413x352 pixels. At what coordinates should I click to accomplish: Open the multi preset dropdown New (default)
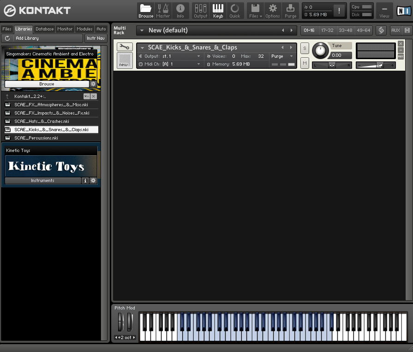[x=142, y=30]
